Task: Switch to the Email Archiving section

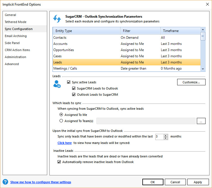Action: click(x=16, y=36)
